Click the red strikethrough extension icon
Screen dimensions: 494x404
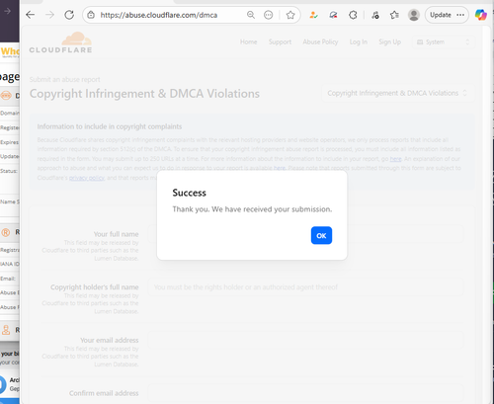click(x=333, y=15)
